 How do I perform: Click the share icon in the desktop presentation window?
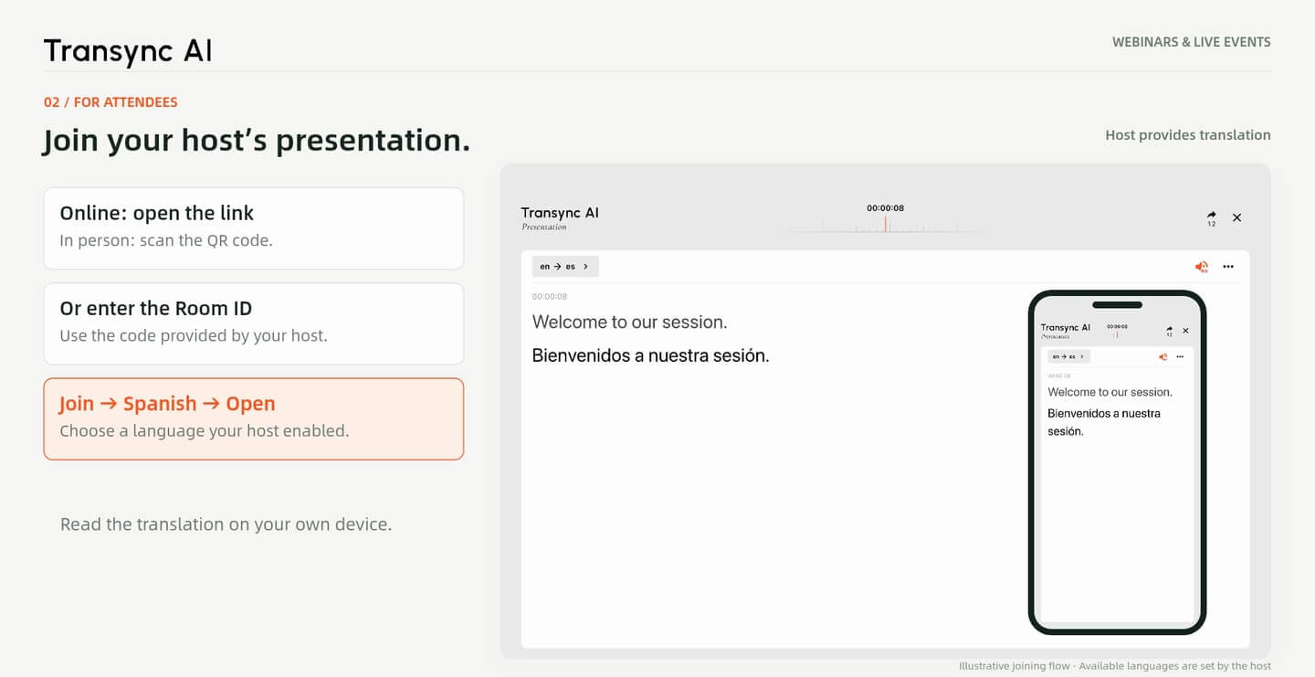(x=1212, y=215)
